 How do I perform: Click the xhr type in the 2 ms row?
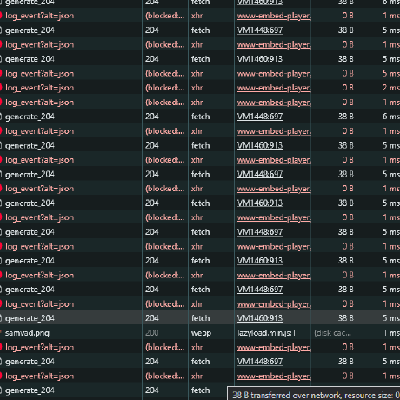point(197,88)
